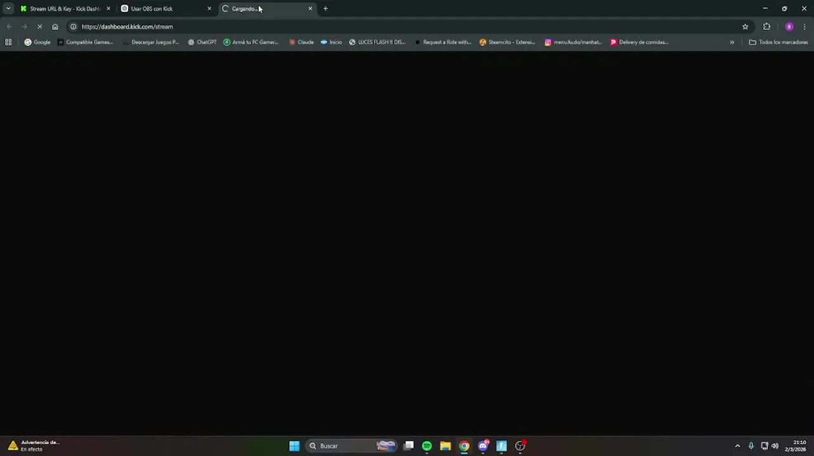The width and height of the screenshot is (814, 456).
Task: Open the tab search dropdown arrow
Action: 8,9
